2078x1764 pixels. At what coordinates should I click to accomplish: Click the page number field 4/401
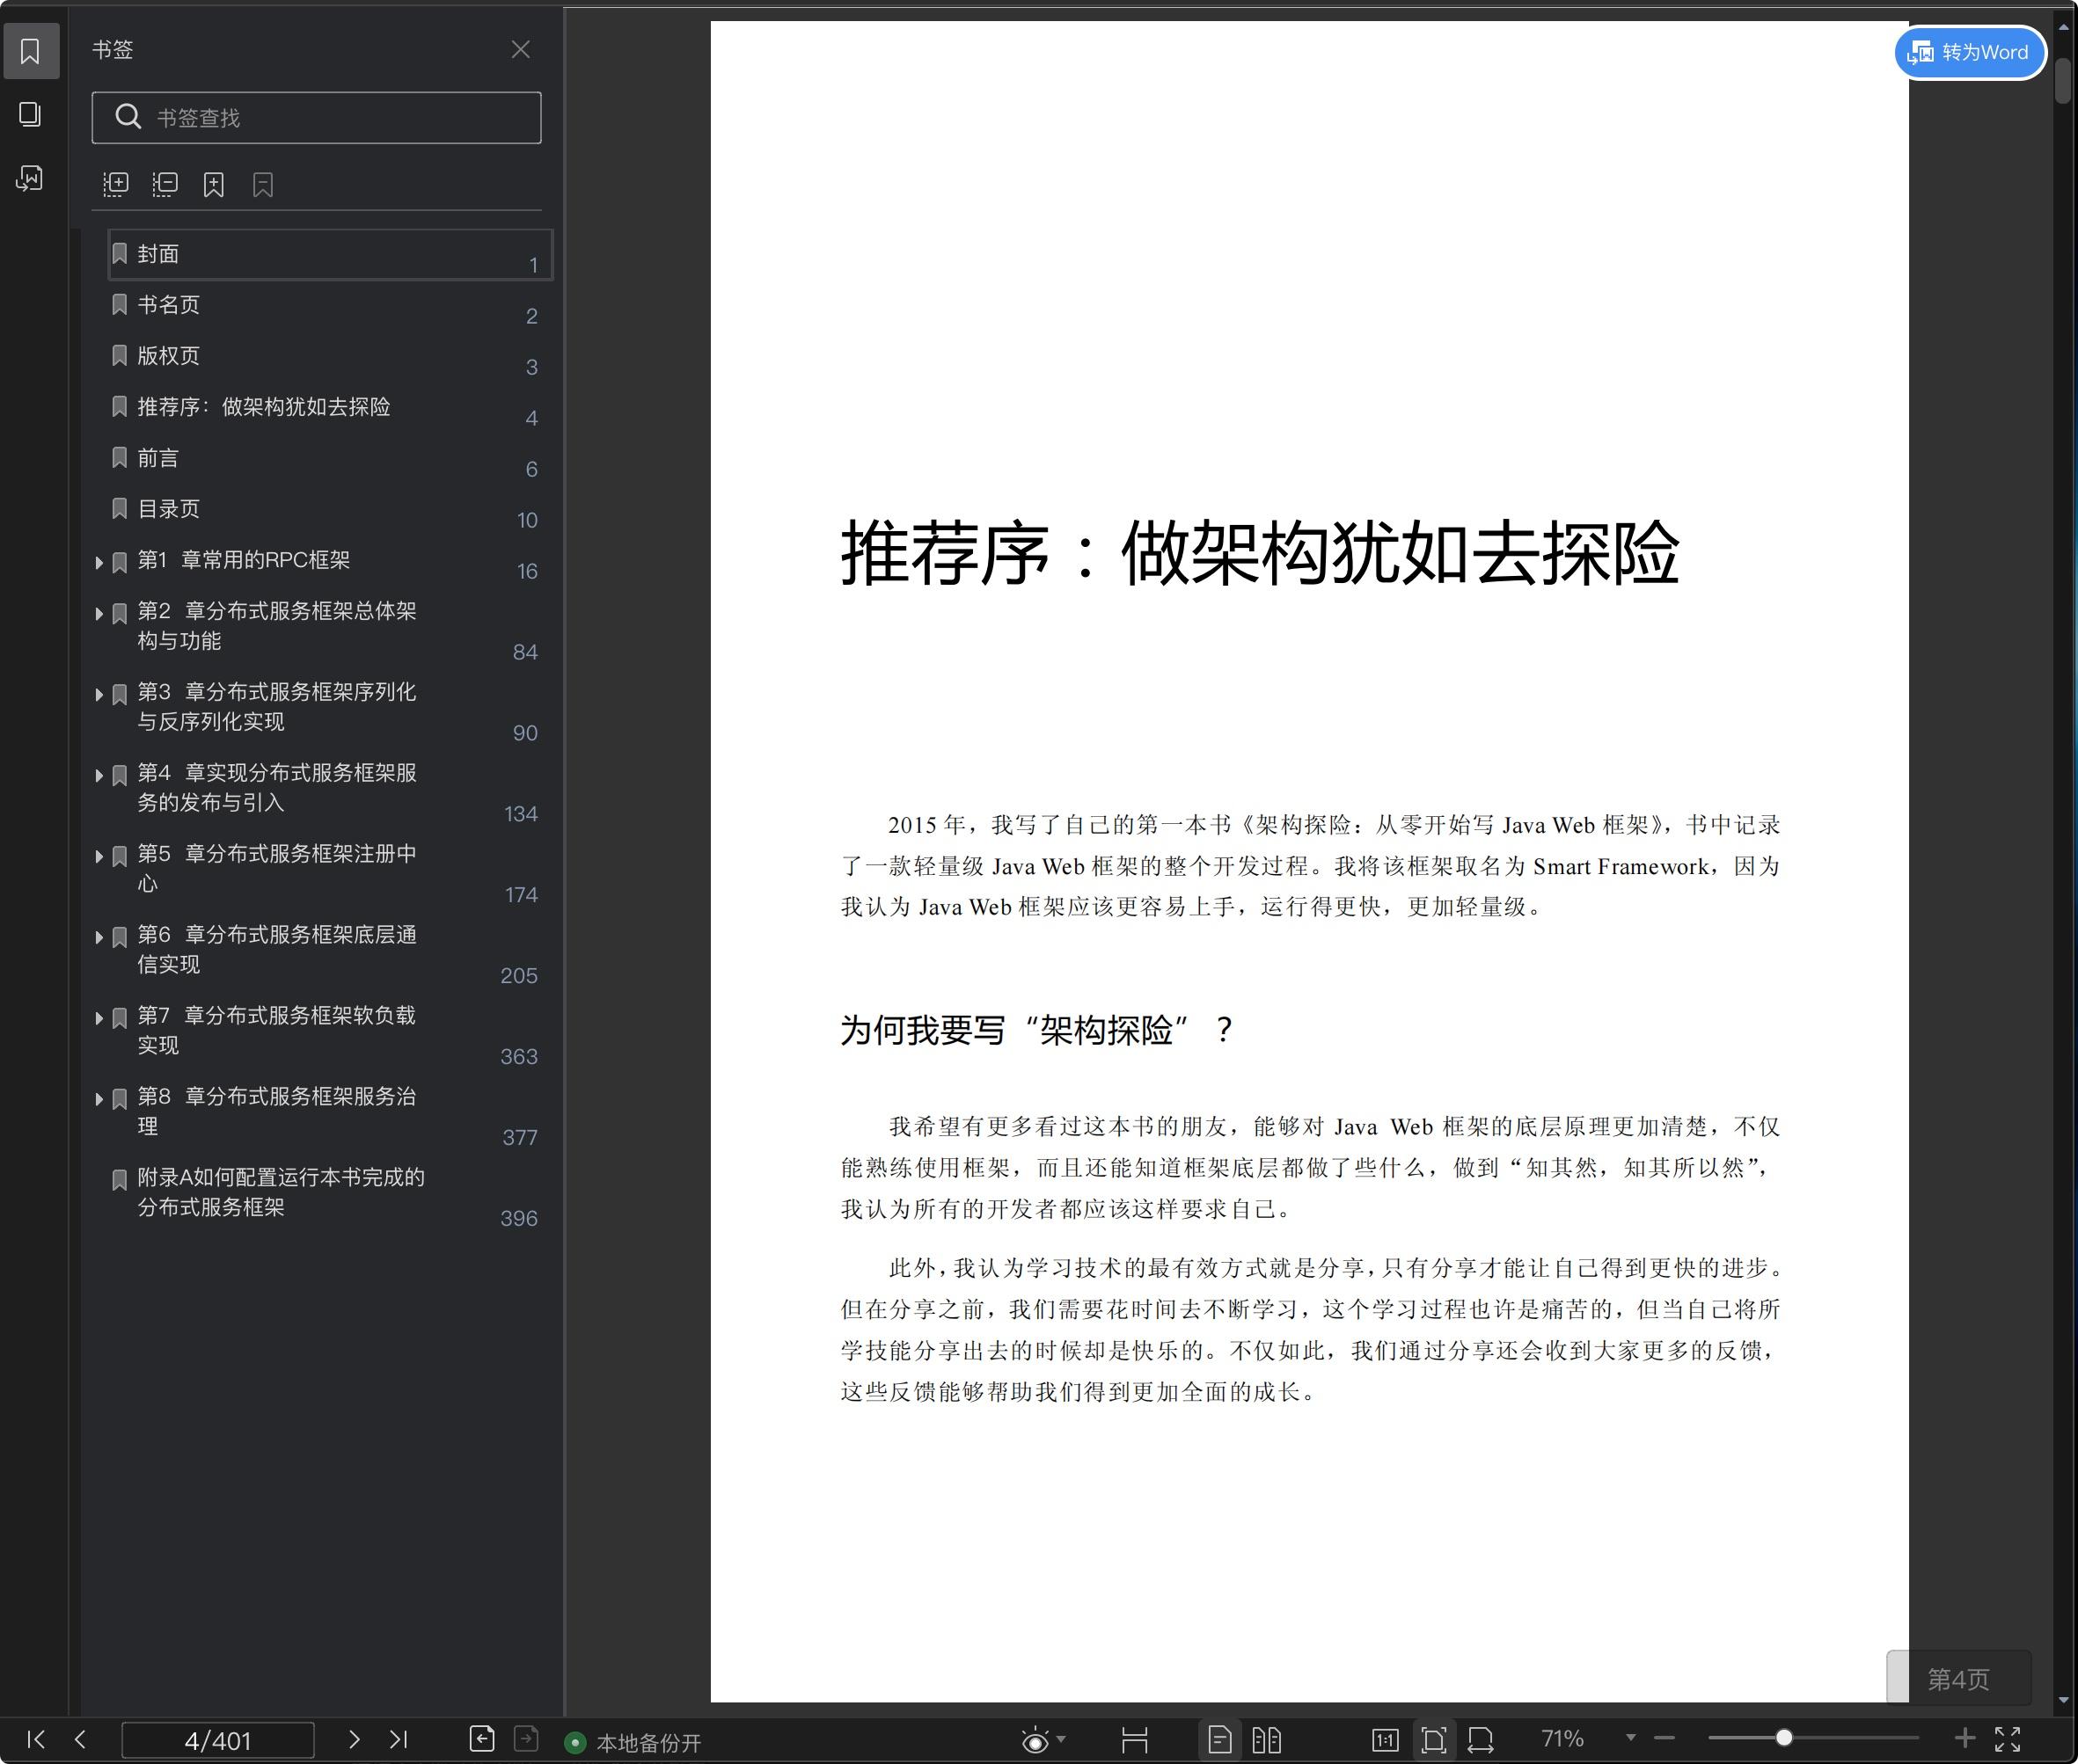[x=218, y=1741]
